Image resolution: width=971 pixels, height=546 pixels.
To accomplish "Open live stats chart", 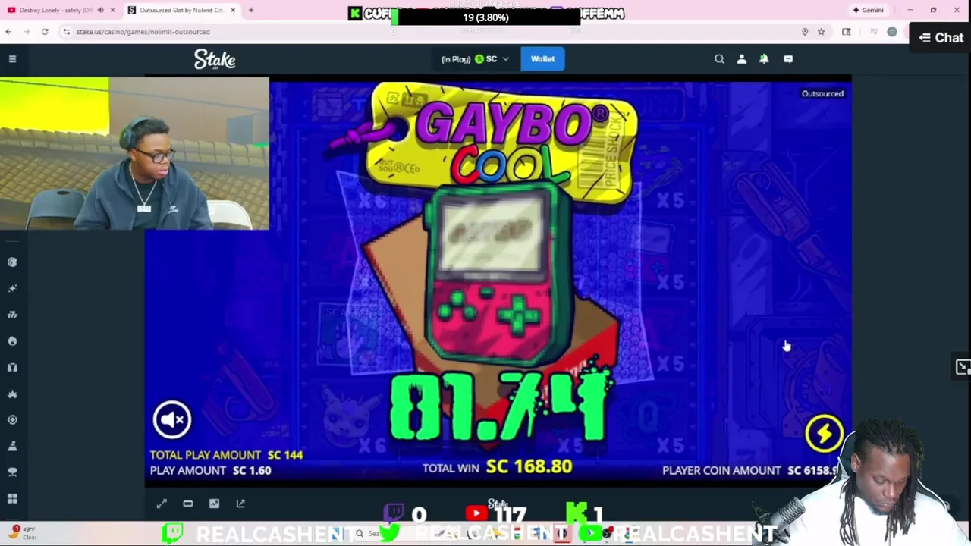I will (214, 504).
